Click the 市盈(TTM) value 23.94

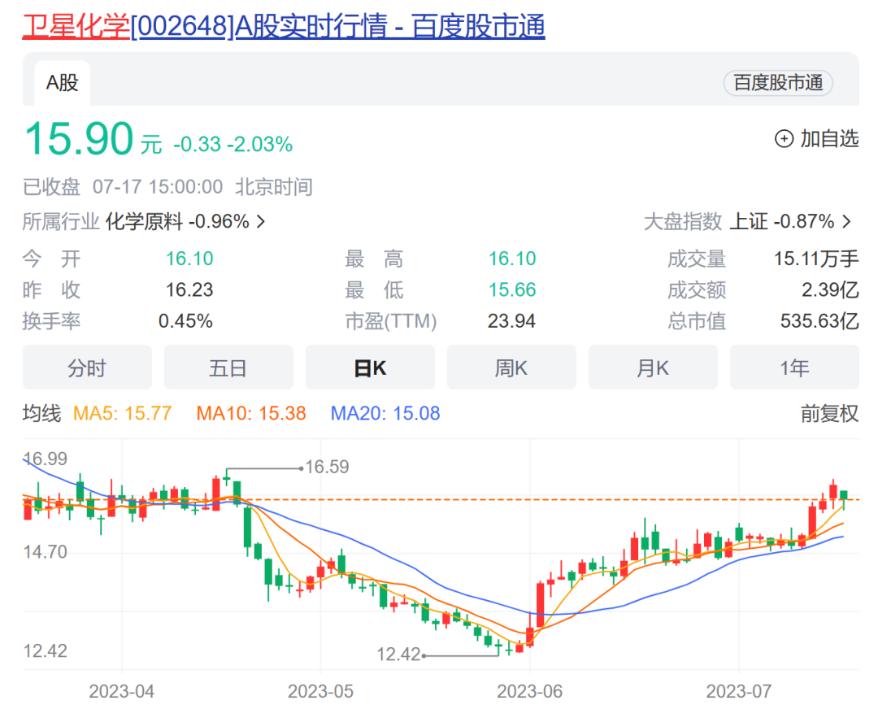click(511, 321)
